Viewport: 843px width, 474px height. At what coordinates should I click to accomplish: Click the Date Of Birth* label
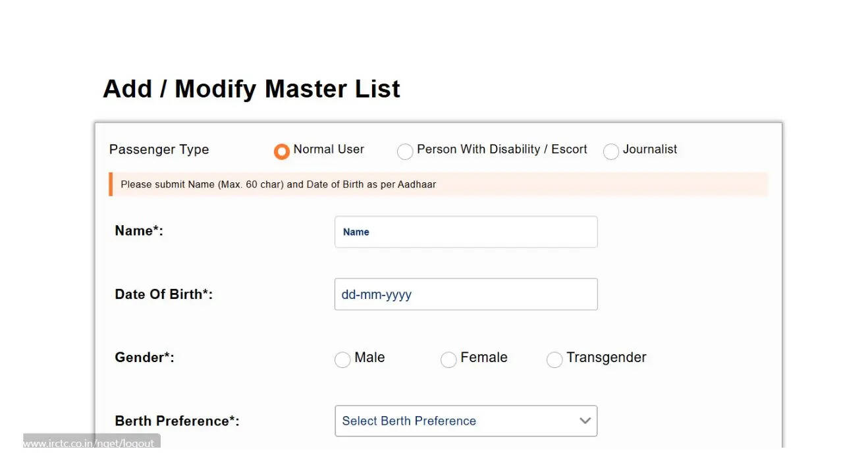tap(163, 294)
